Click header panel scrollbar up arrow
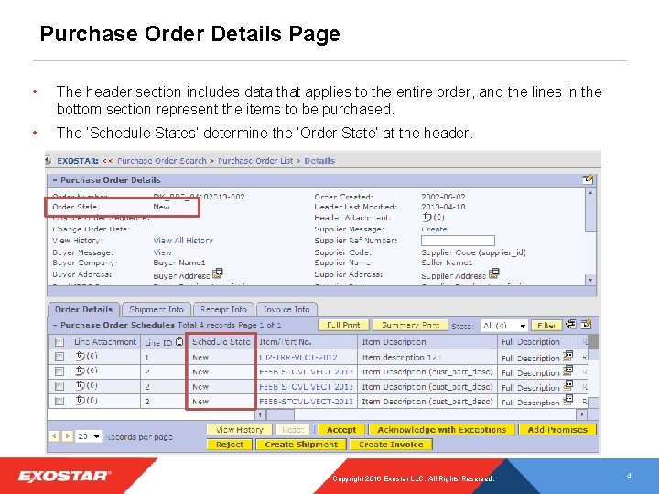Image resolution: width=659 pixels, height=494 pixels. pyautogui.click(x=590, y=193)
